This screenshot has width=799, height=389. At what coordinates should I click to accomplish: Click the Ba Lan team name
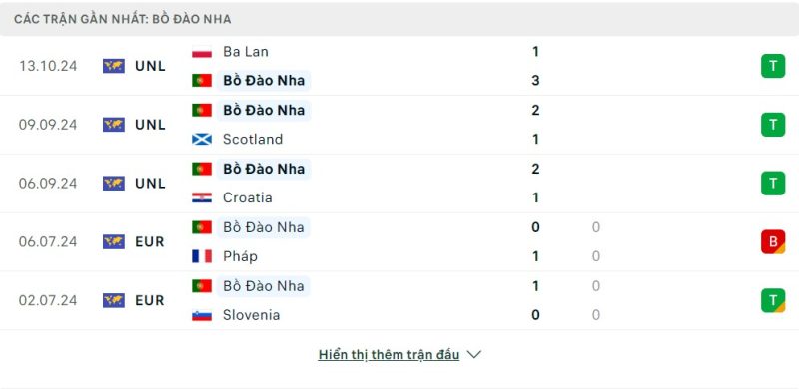click(x=246, y=52)
